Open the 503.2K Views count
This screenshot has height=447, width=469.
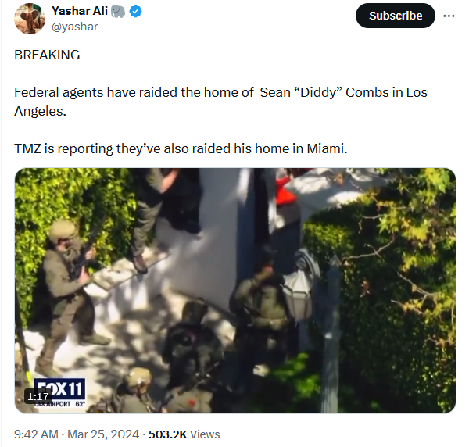point(184,434)
